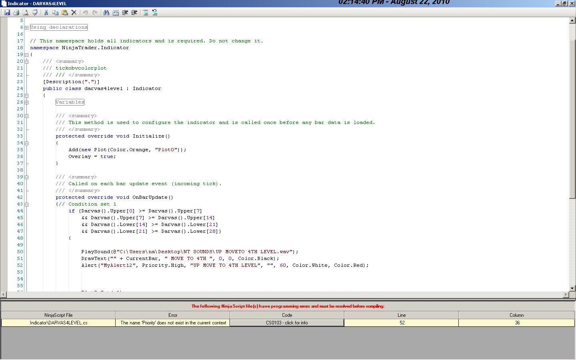Click the Compile icon in the toolbar
The image size is (576, 360).
[x=35, y=12]
